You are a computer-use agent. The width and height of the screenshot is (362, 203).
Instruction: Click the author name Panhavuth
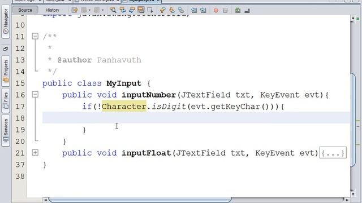(119, 60)
